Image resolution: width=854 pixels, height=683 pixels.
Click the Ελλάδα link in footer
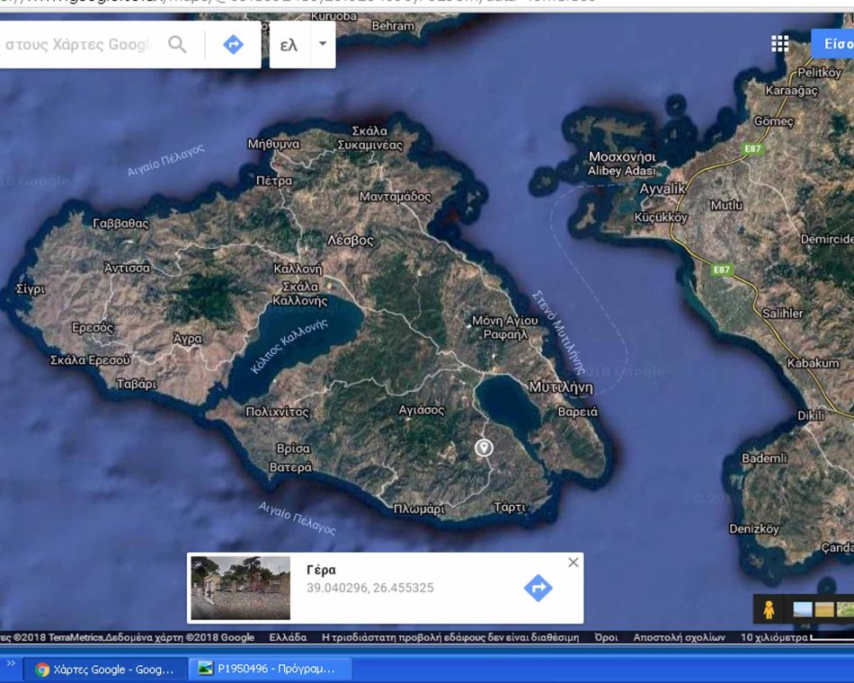click(288, 637)
